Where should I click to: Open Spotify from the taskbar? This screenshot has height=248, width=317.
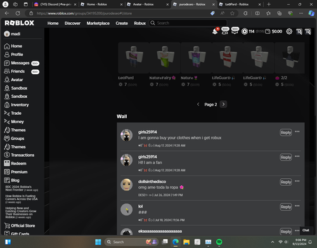[219, 242]
